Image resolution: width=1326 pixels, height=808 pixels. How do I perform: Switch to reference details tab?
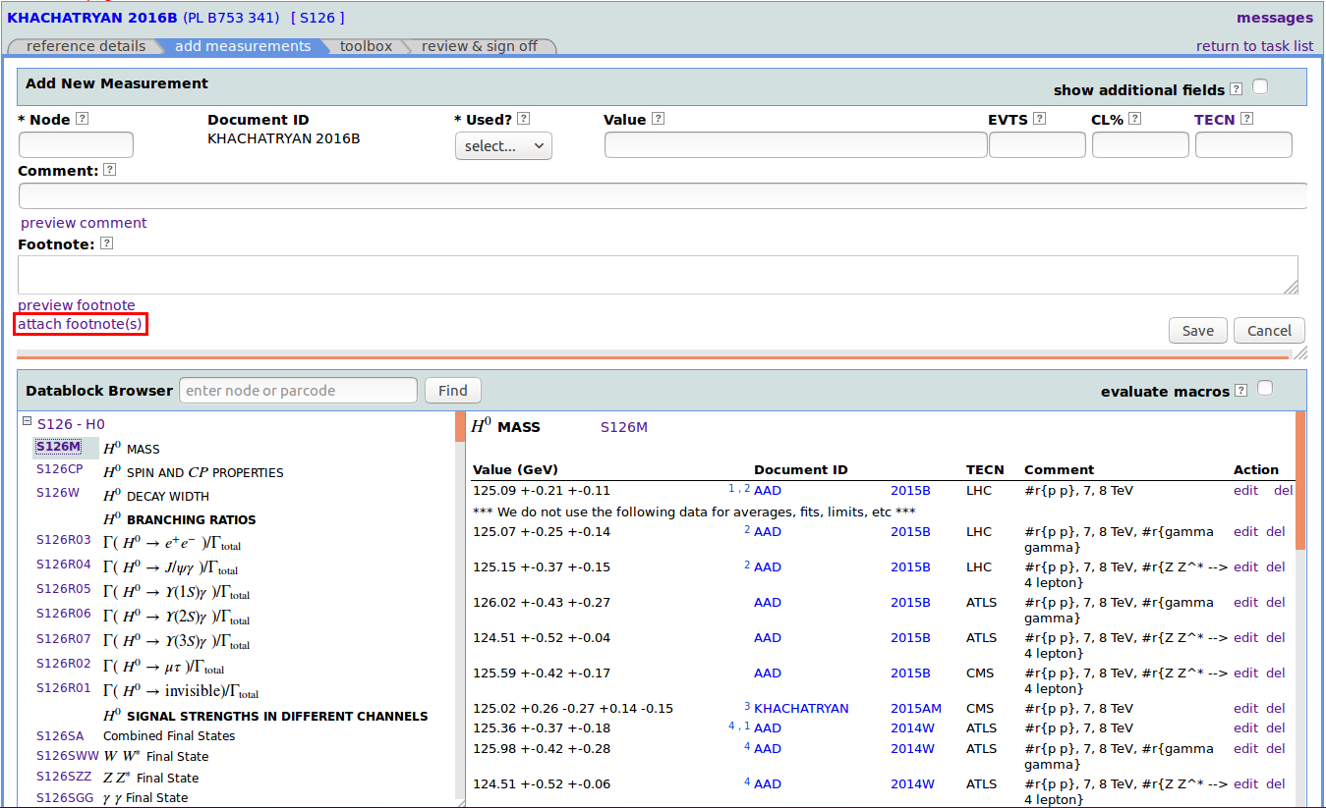[x=86, y=46]
